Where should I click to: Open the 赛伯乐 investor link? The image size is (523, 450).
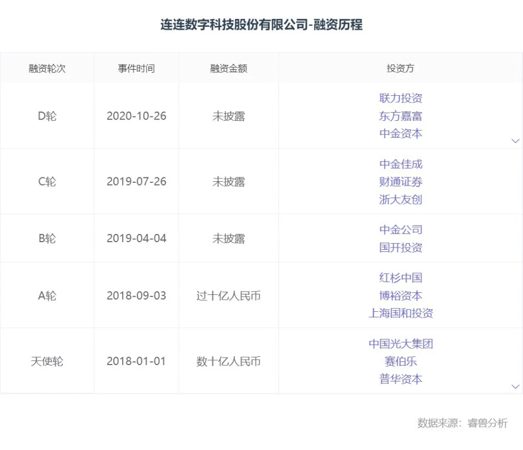point(400,361)
